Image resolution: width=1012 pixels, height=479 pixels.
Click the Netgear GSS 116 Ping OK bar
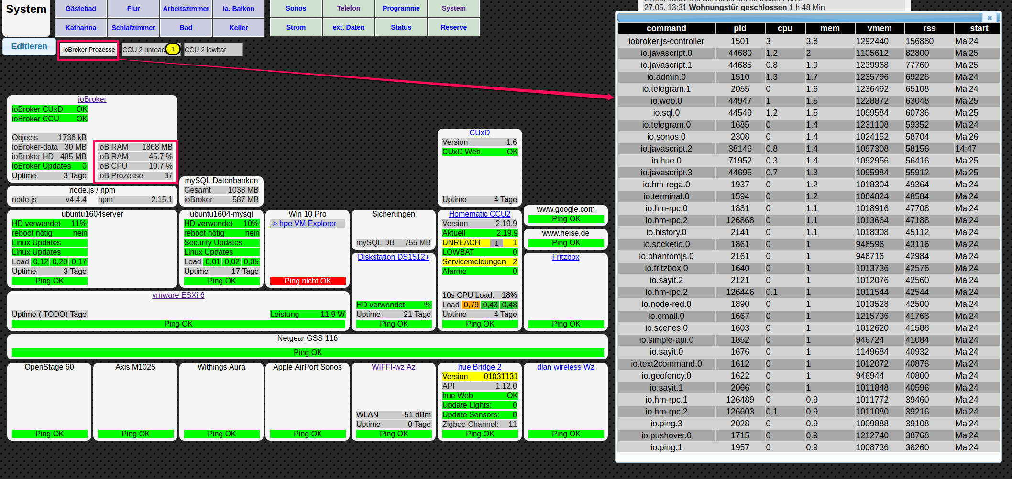pyautogui.click(x=308, y=353)
